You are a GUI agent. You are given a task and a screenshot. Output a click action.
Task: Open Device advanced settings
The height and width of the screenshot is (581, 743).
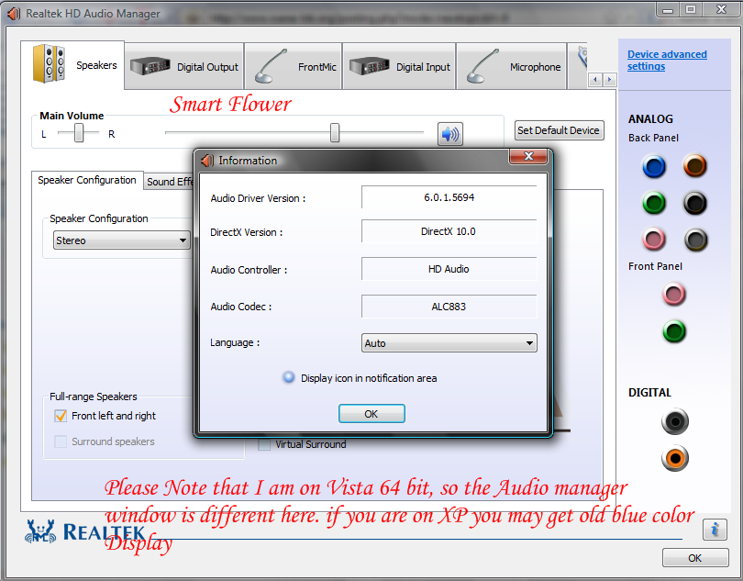pyautogui.click(x=667, y=60)
